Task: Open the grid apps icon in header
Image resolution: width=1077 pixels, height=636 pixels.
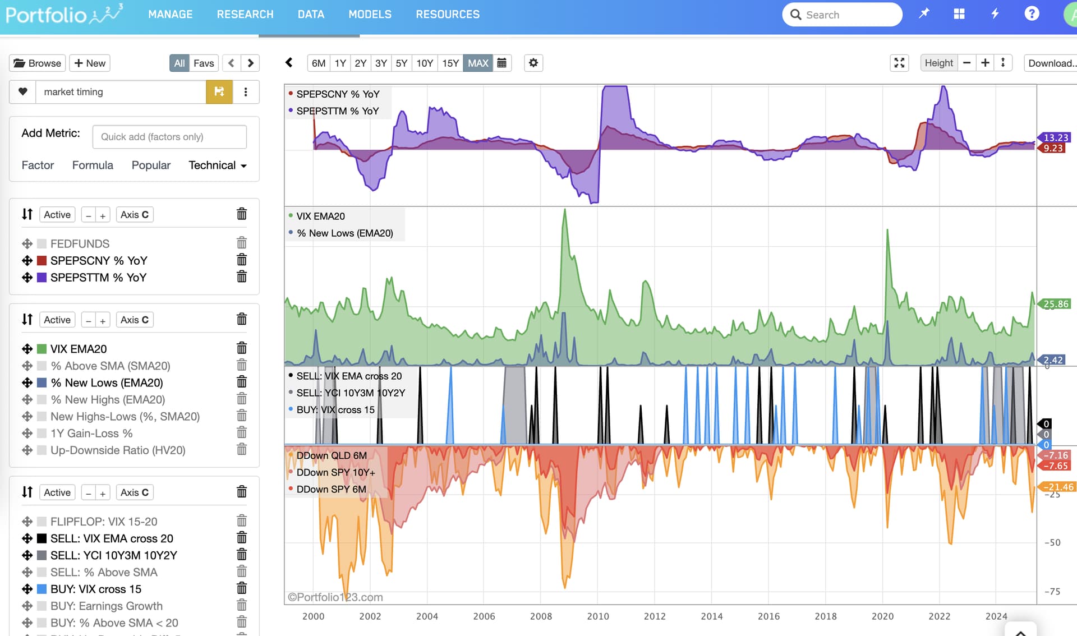Action: coord(959,13)
